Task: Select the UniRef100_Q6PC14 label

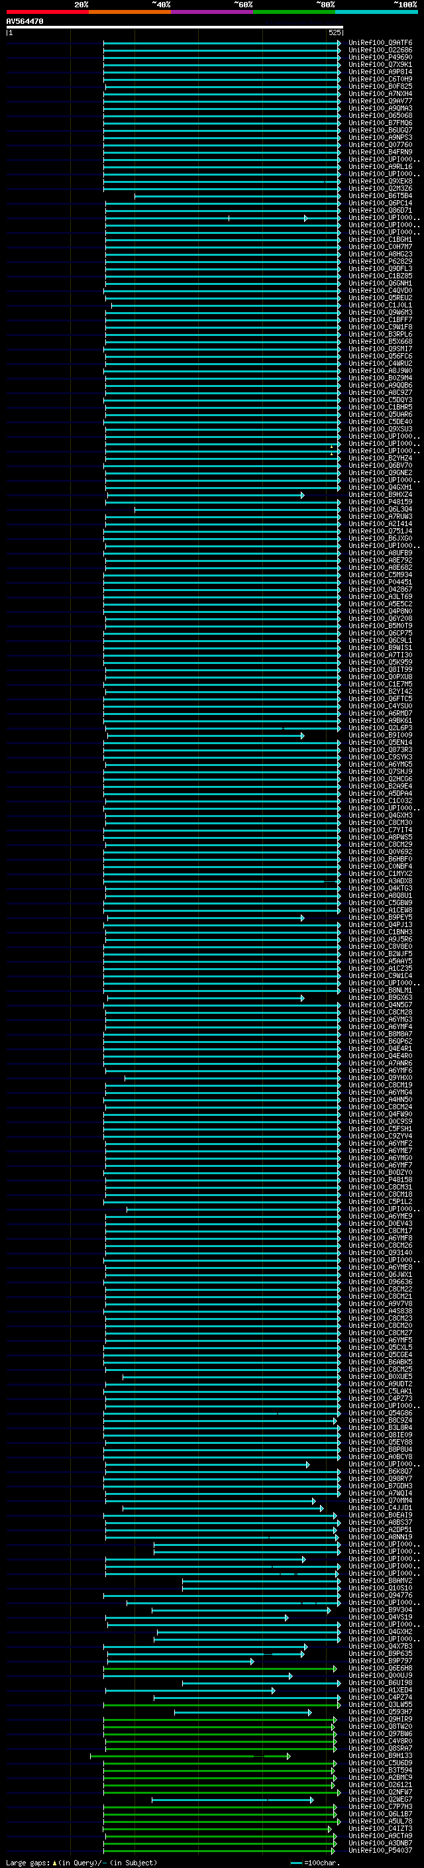Action: [x=380, y=203]
